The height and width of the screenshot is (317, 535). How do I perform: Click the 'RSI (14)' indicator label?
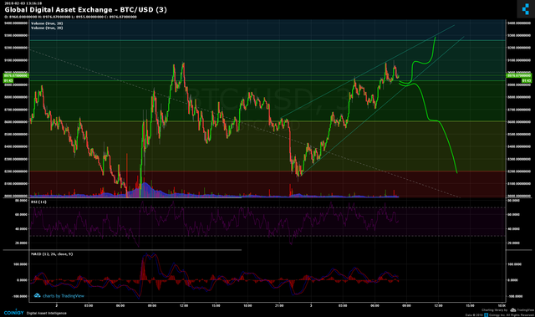(x=38, y=202)
